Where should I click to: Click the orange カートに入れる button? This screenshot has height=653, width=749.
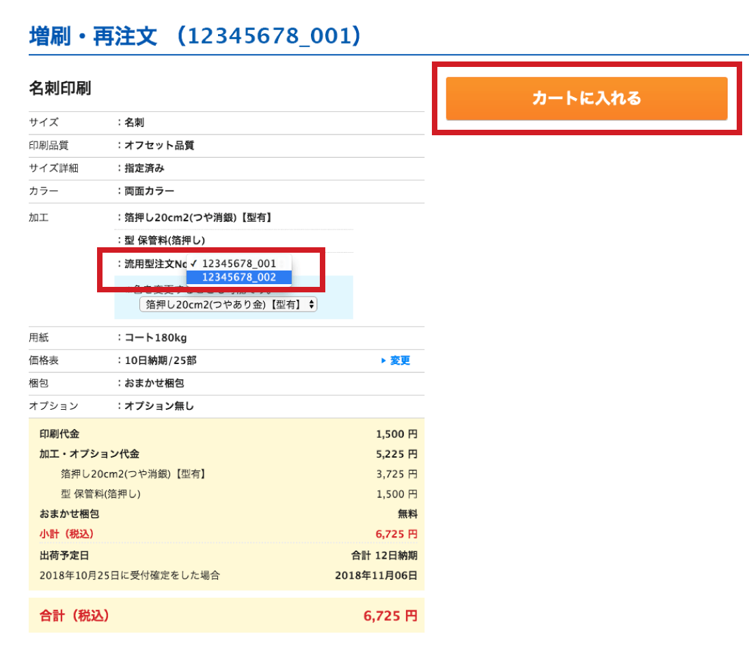[586, 98]
